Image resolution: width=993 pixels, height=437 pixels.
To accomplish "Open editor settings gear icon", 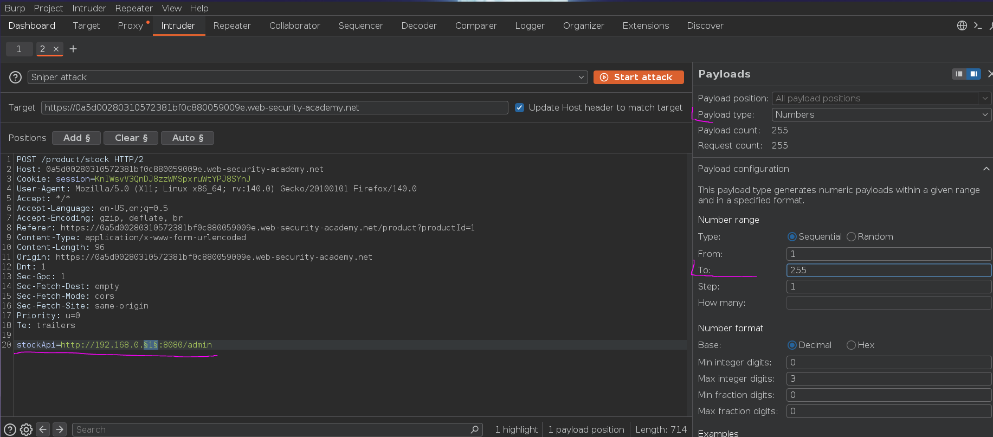I will click(x=26, y=429).
